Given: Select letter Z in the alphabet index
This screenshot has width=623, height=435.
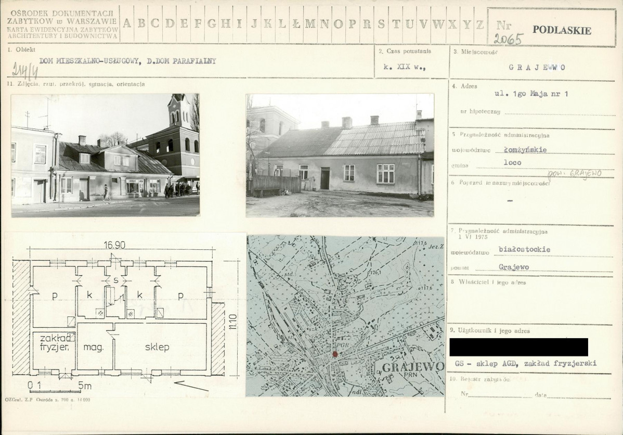Looking at the screenshot, I should pos(479,24).
